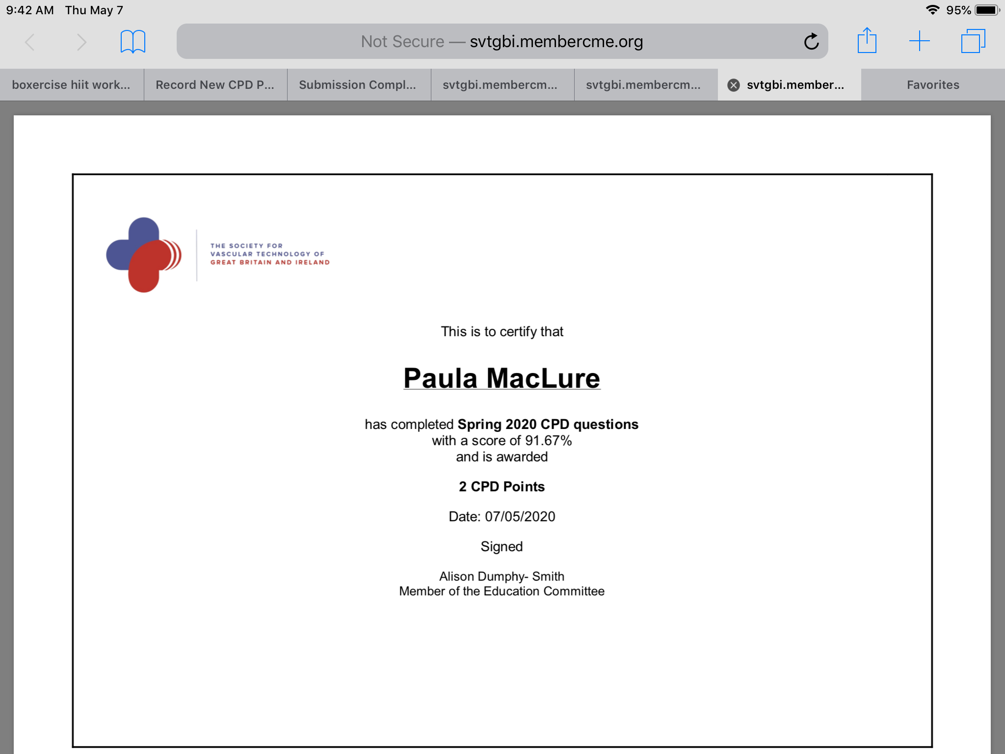Open the bookmarks book icon
This screenshot has width=1005, height=754.
(132, 42)
